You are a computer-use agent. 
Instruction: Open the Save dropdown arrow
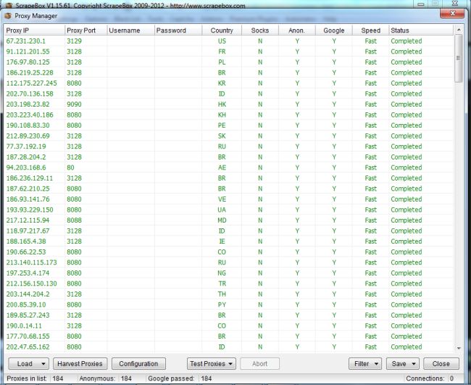[414, 364]
